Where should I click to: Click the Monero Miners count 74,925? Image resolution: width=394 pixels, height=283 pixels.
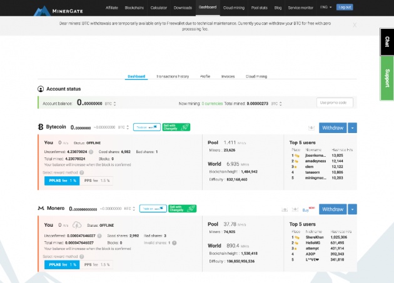230,232
